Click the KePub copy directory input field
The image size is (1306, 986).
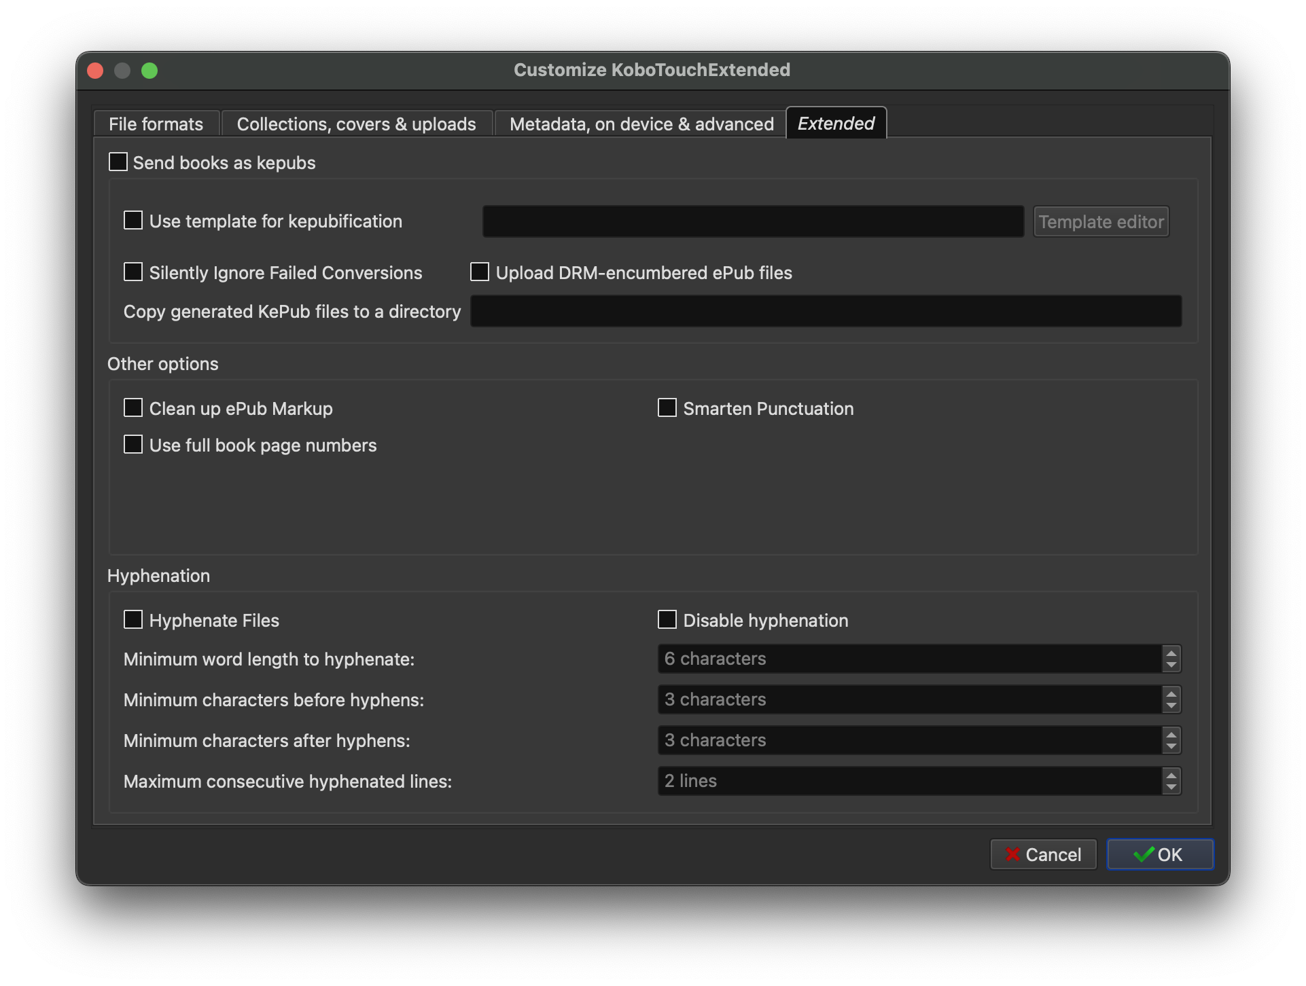(826, 311)
